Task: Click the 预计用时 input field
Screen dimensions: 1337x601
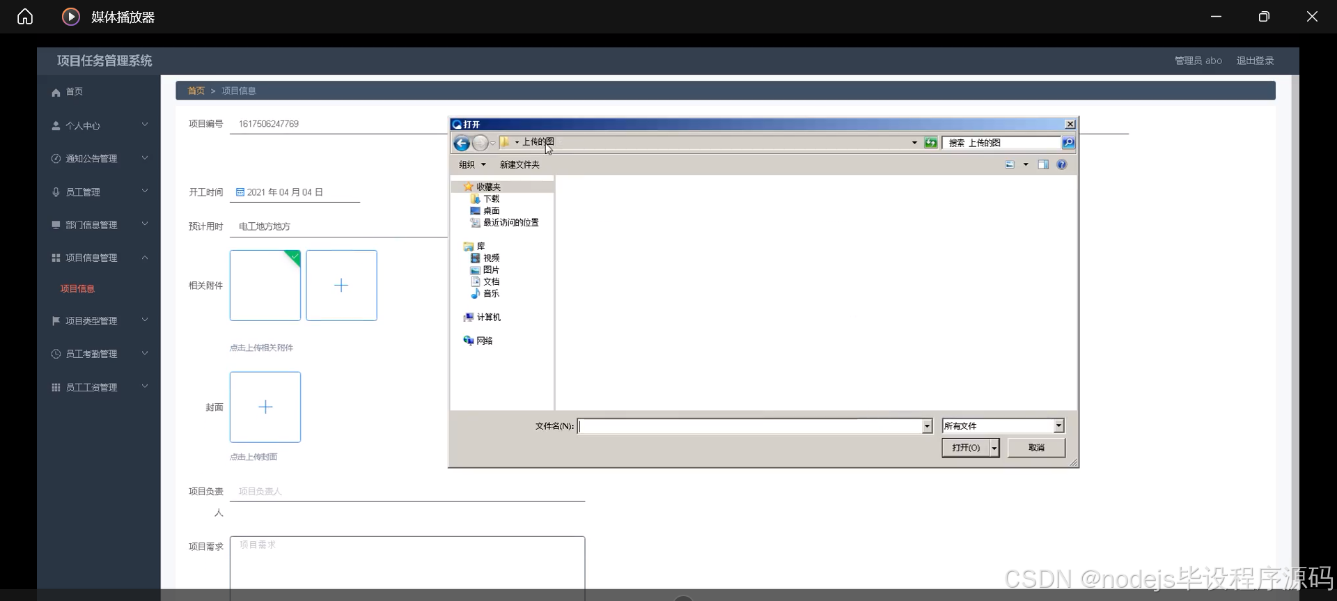Action: click(x=338, y=226)
